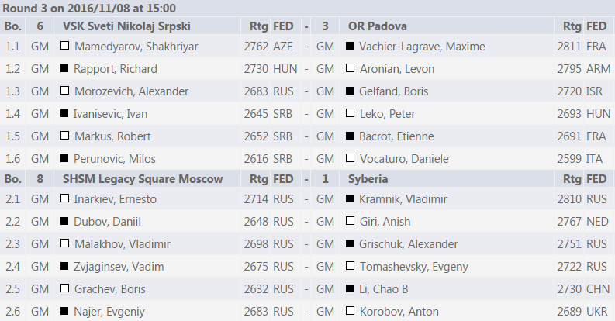615x321 pixels.
Task: Click black piece icon beside Gelfand, Boris
Action: click(352, 91)
